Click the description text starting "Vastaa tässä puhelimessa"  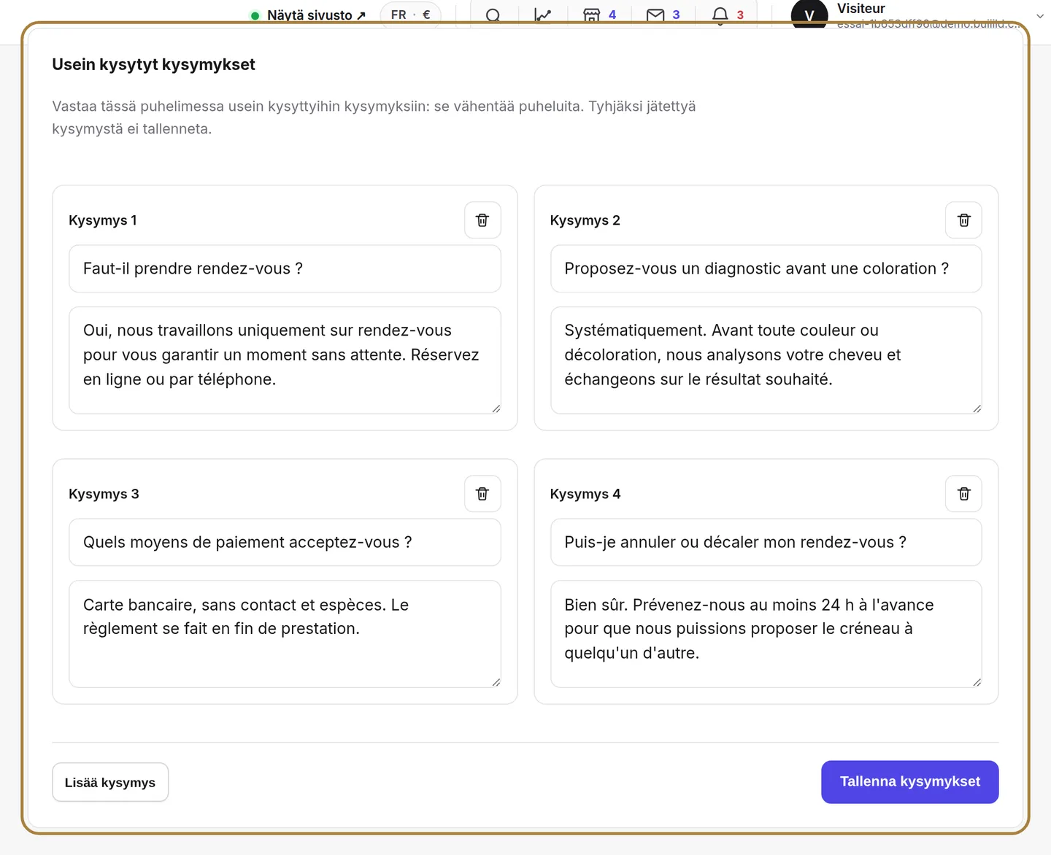pos(374,117)
